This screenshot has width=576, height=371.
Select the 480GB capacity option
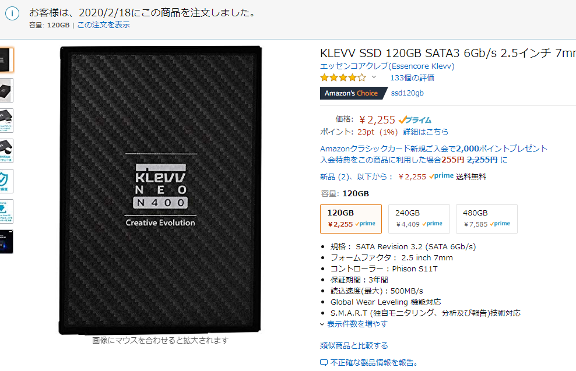[x=486, y=219]
